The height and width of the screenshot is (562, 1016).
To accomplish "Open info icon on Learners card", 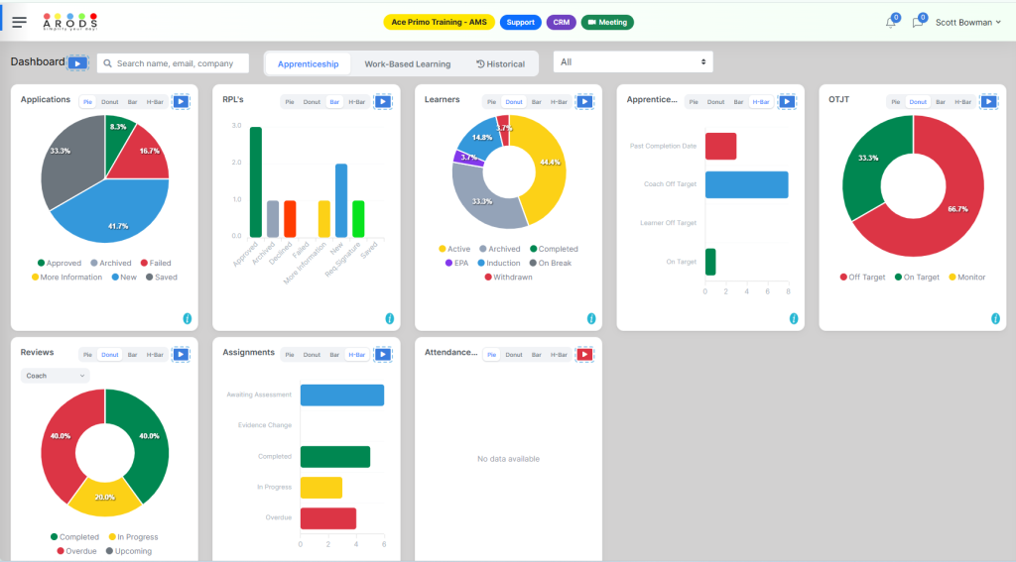I will (x=591, y=318).
